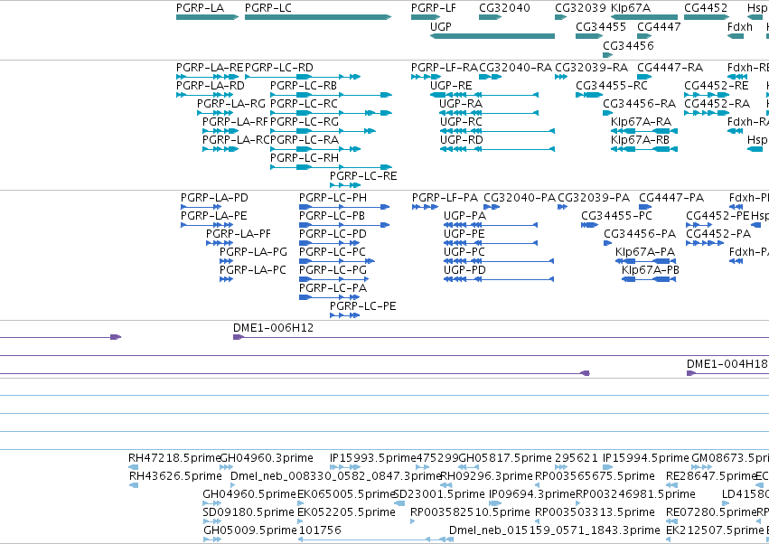Click the Fdxh gene arrow
This screenshot has height=544, width=769.
736,36
